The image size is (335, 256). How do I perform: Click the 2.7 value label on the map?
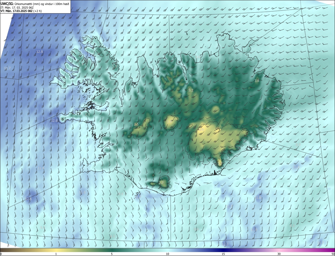tap(161, 183)
